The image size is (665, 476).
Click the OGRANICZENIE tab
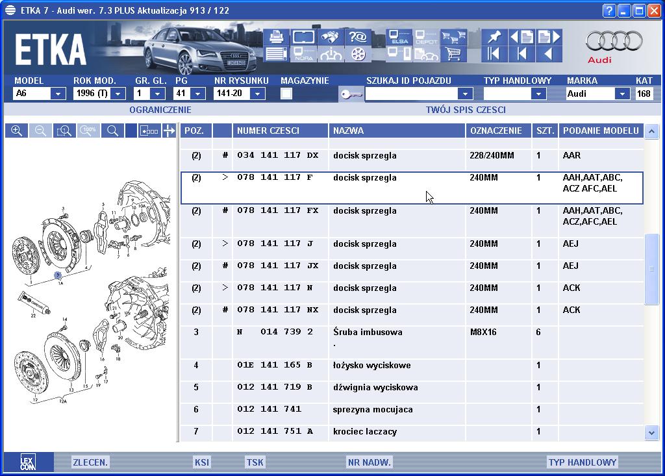tap(160, 110)
